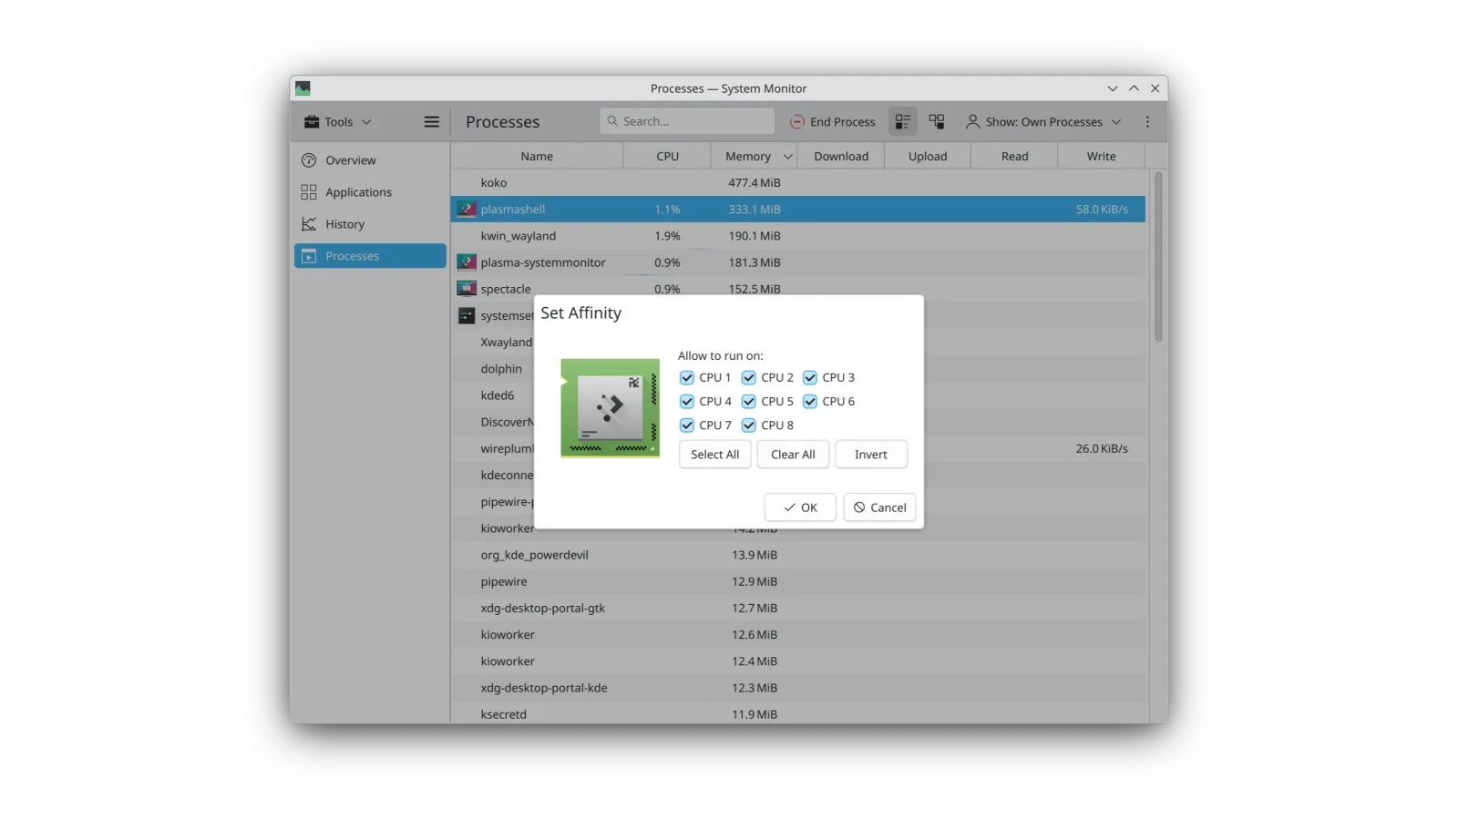Click the Select All button
This screenshot has height=820, width=1458.
(714, 455)
